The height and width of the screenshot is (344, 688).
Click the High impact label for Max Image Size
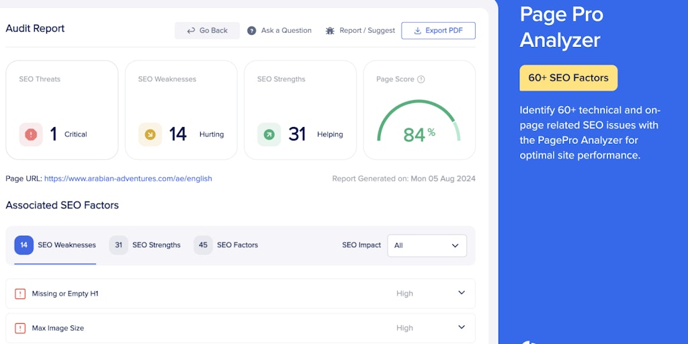[x=404, y=328]
